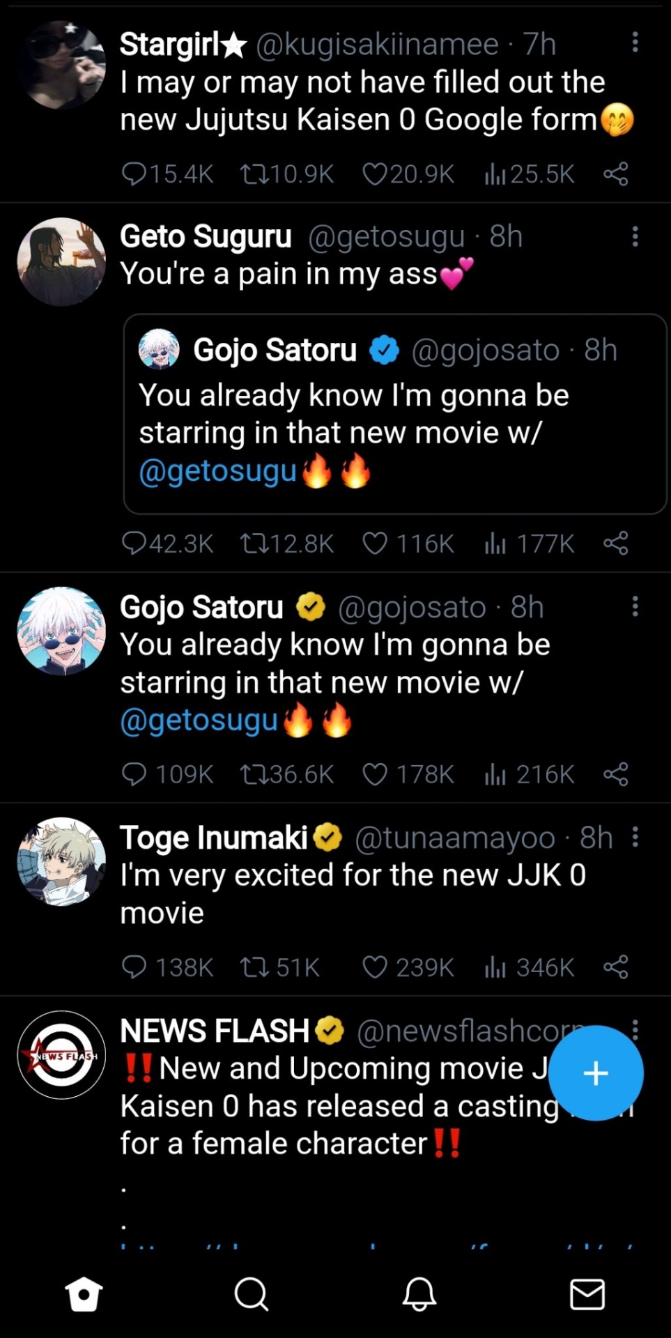Open the Notifications bell tab
The width and height of the screenshot is (671, 1338).
coord(419,1294)
